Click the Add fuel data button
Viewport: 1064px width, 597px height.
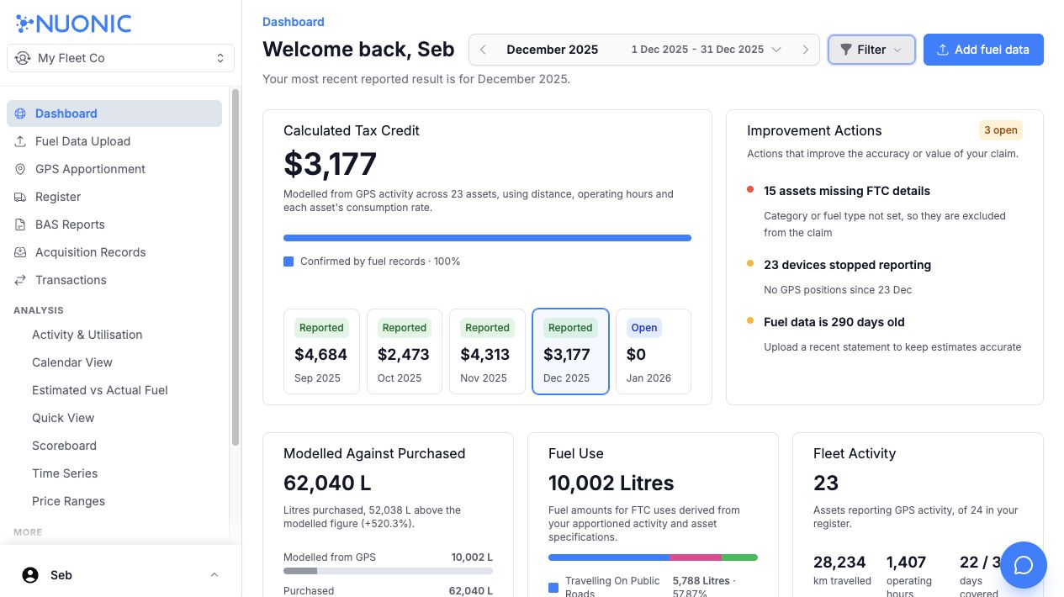coord(983,50)
